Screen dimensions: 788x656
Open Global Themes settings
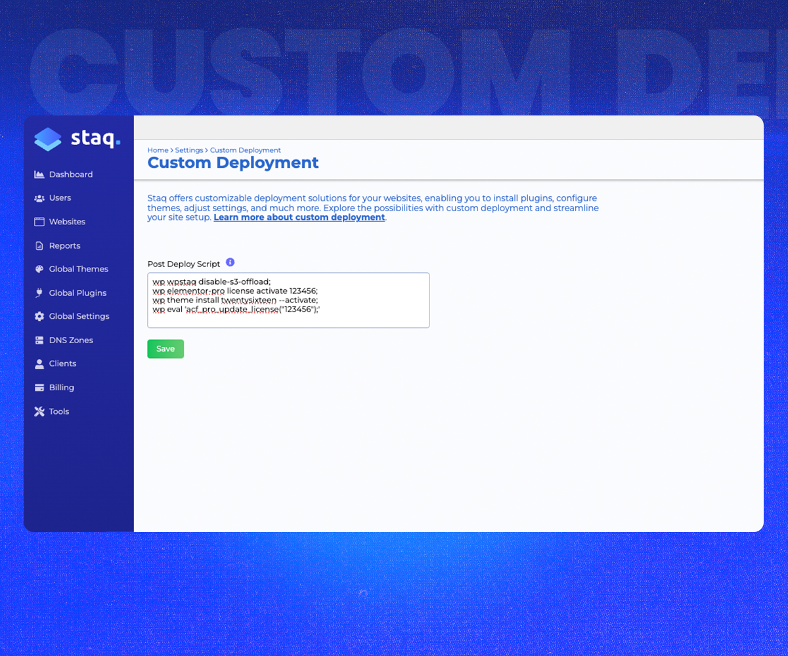click(78, 269)
